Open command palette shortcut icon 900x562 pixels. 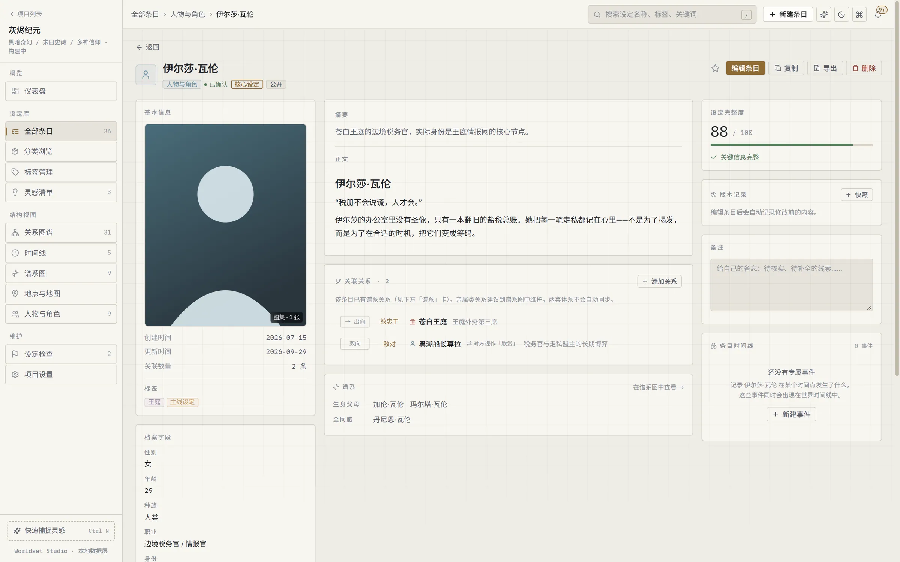tap(859, 15)
